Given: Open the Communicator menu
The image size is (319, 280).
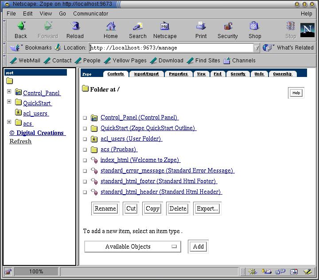Looking at the screenshot, I should click(x=90, y=14).
